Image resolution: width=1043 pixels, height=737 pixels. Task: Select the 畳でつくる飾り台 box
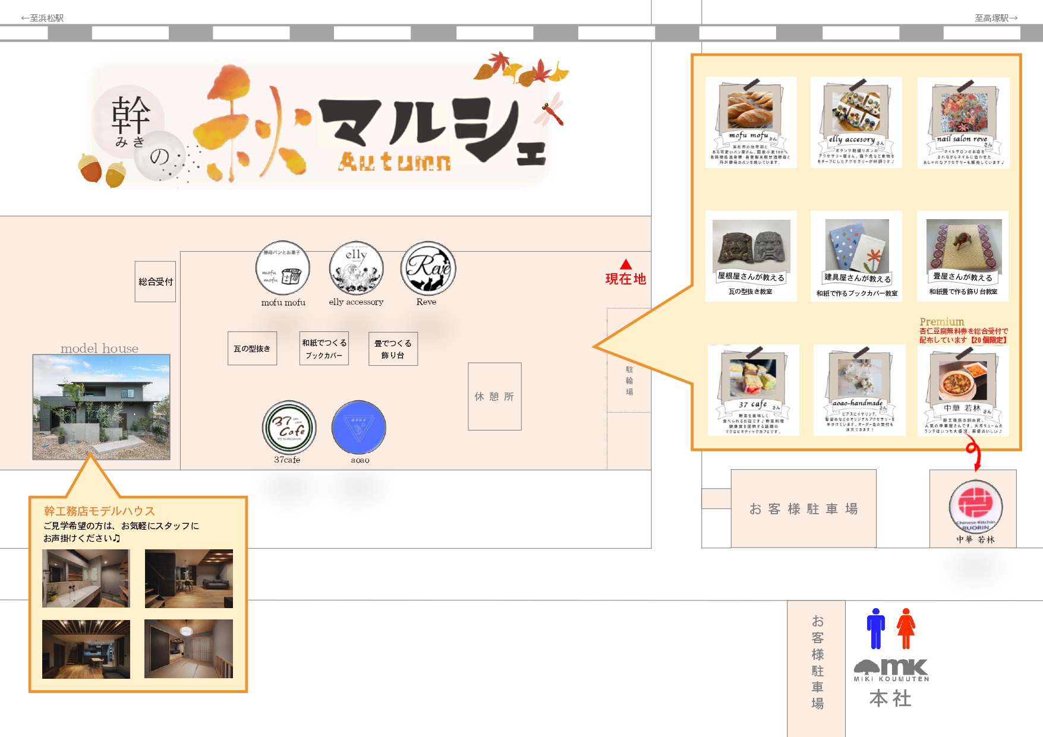coord(393,349)
